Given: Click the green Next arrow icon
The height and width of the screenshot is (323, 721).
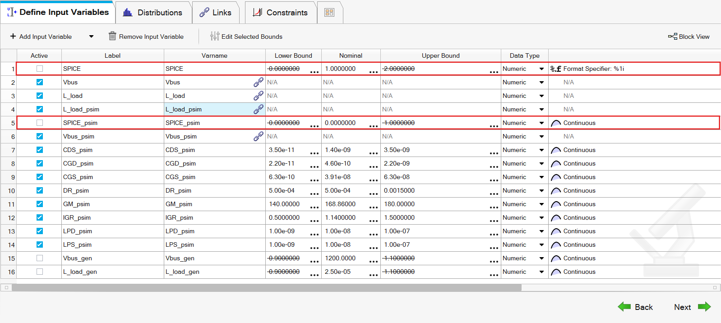Looking at the screenshot, I should 704,307.
